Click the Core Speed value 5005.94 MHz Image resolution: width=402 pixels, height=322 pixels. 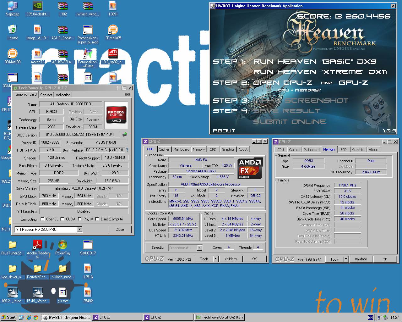click(x=183, y=219)
